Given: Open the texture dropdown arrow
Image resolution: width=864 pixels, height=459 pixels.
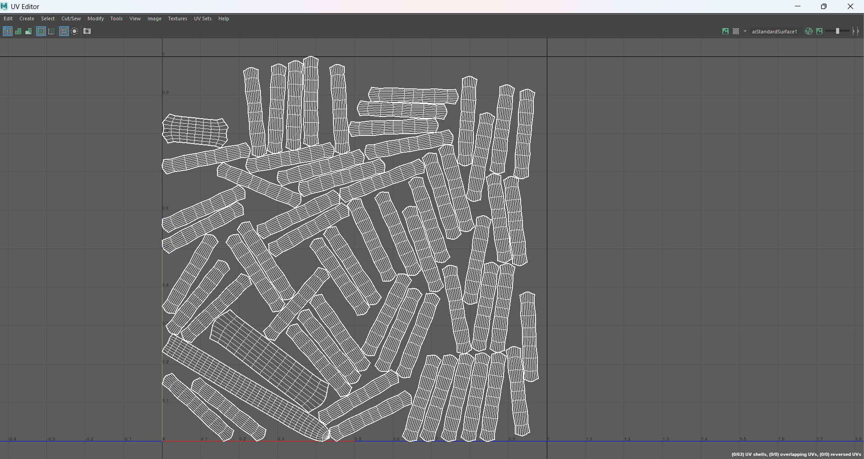Looking at the screenshot, I should [x=745, y=31].
